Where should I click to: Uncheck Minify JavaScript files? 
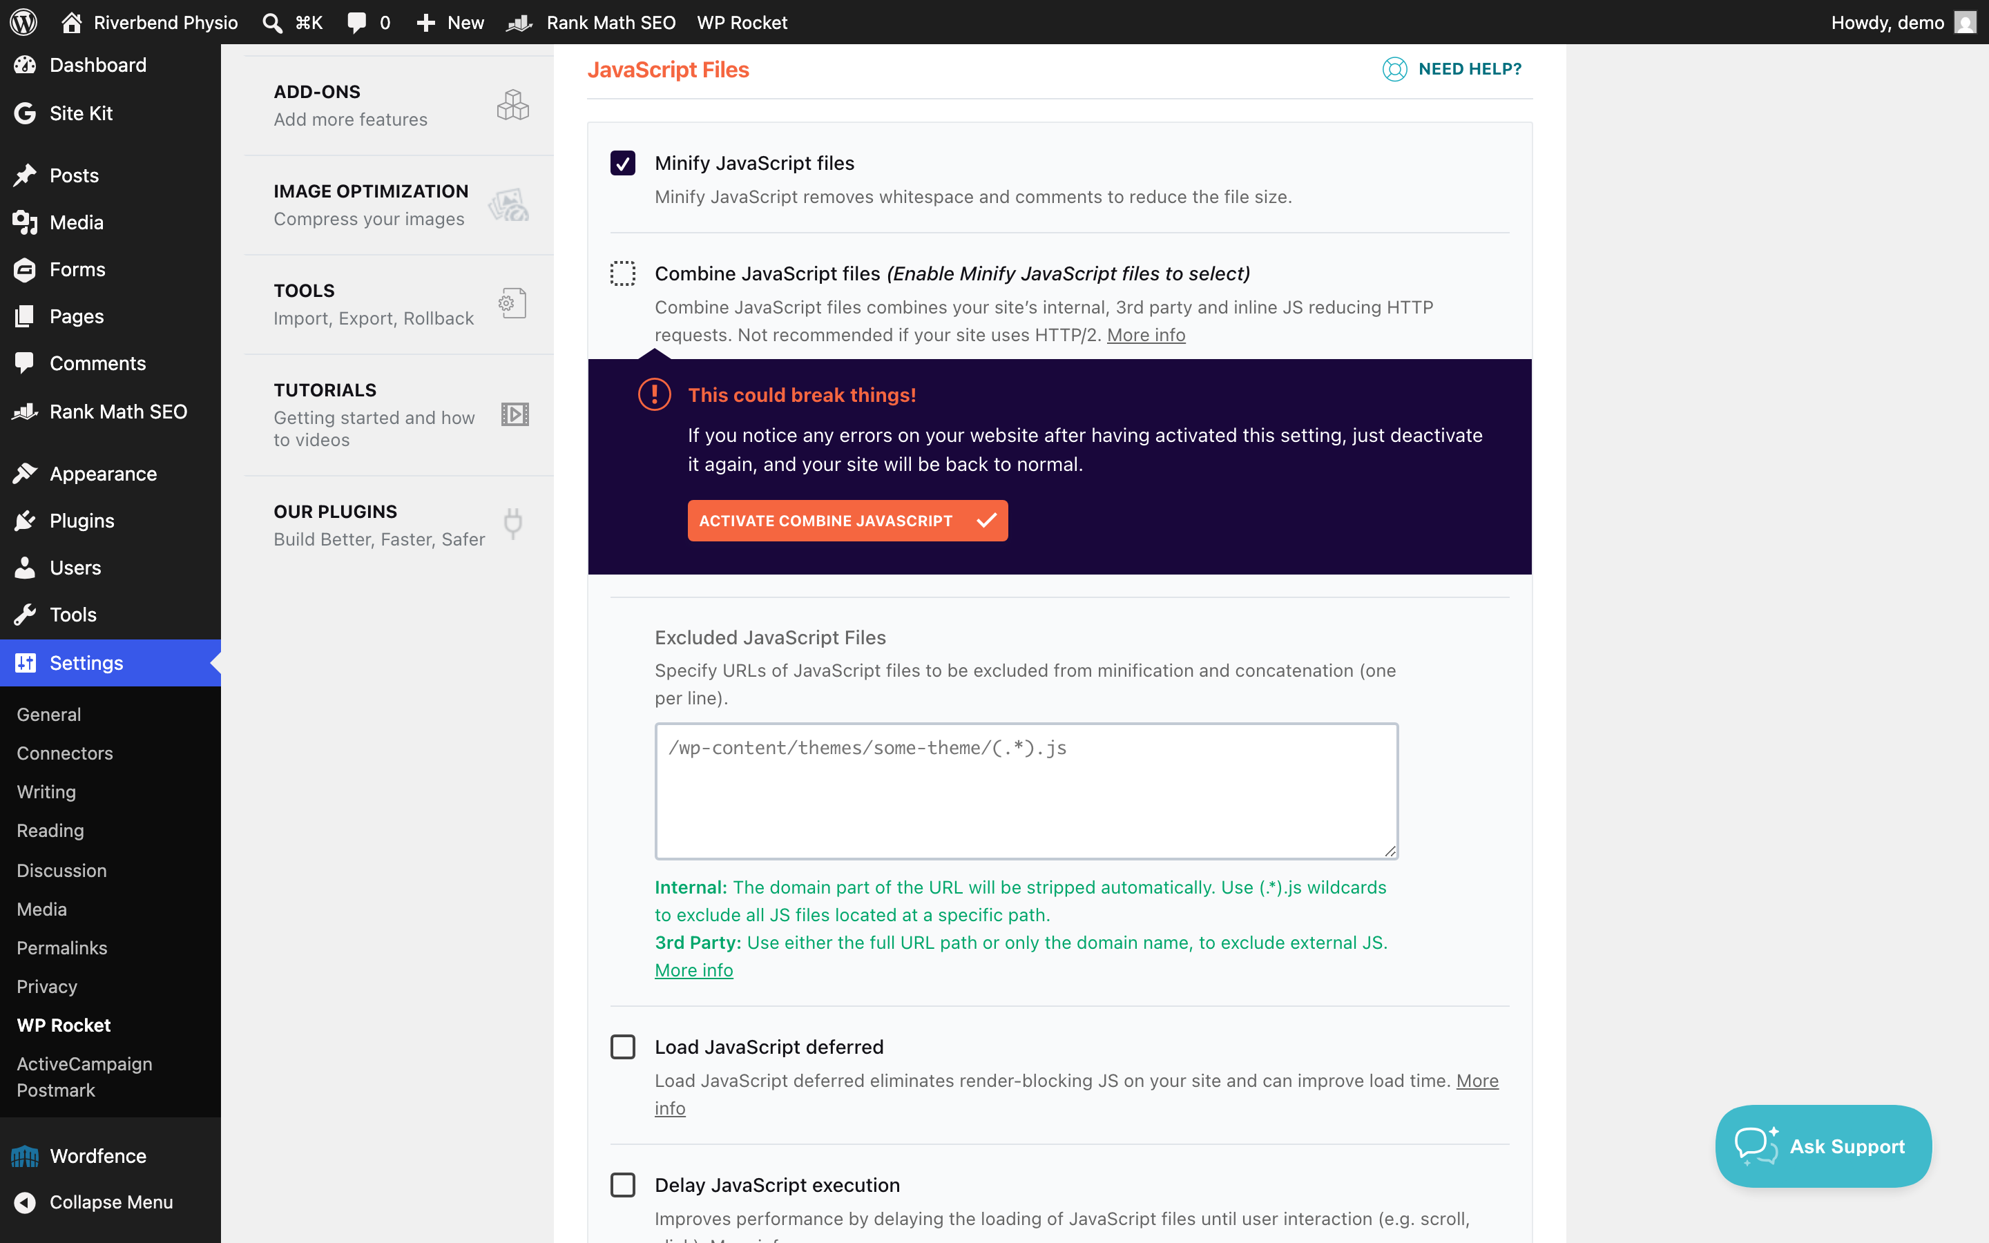pos(623,164)
